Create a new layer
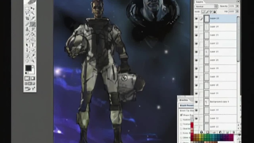The height and width of the screenshot is (143, 254). (227, 132)
